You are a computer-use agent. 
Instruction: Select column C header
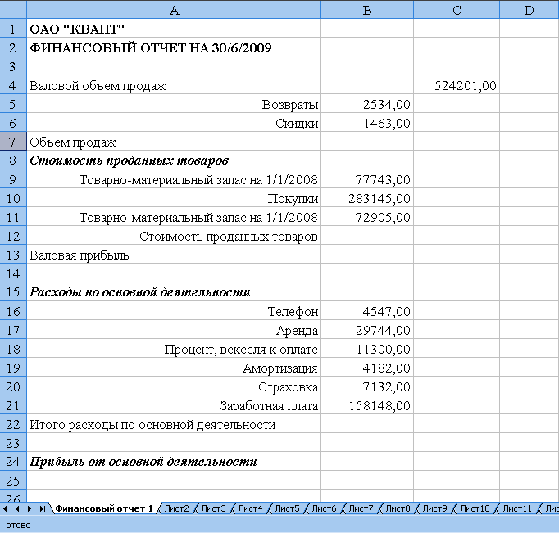457,10
